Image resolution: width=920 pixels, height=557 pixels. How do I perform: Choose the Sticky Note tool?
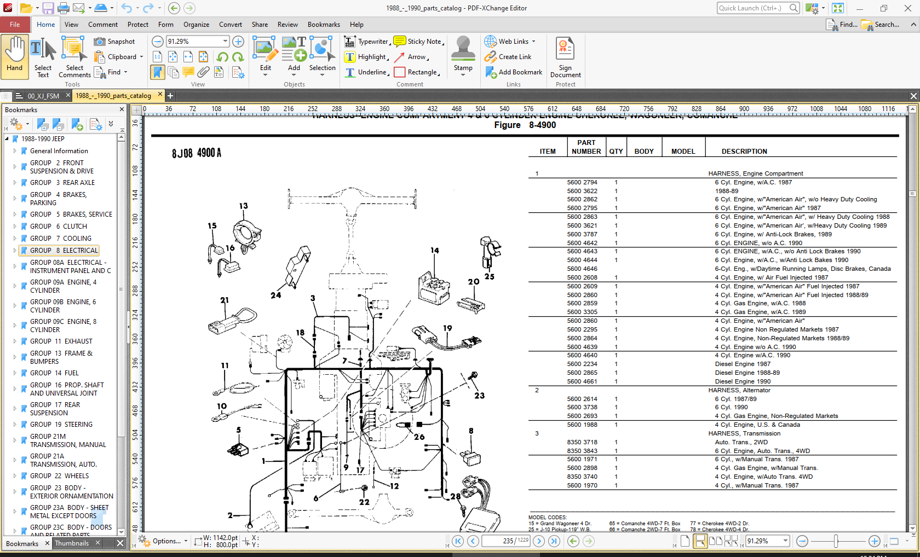[418, 42]
